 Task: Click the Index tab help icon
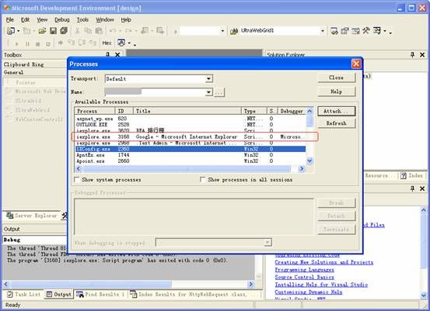pyautogui.click(x=403, y=175)
